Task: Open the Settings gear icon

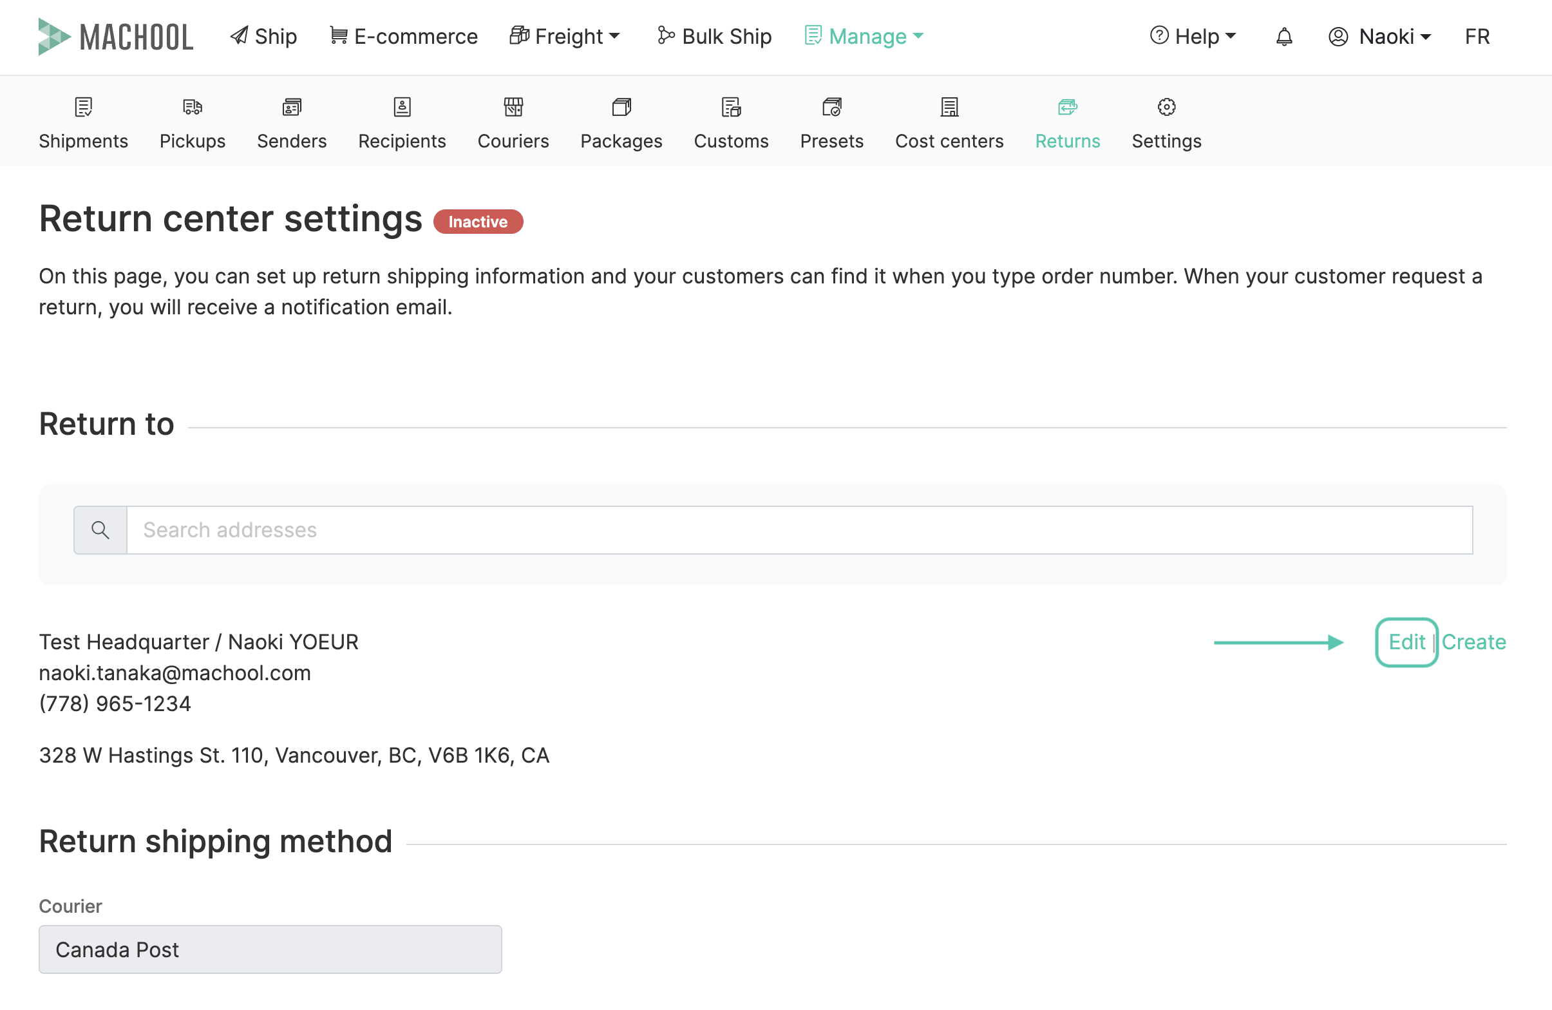Action: click(x=1166, y=107)
